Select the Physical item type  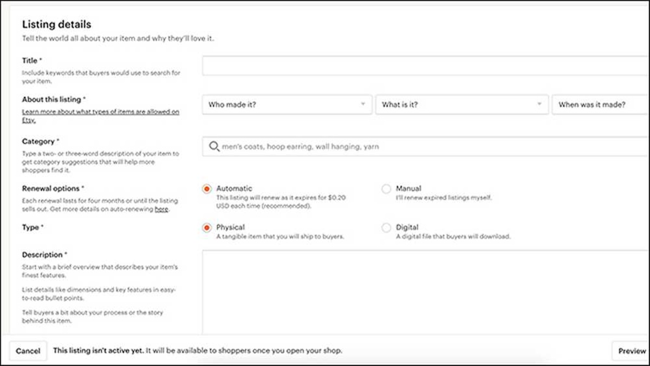(x=206, y=228)
